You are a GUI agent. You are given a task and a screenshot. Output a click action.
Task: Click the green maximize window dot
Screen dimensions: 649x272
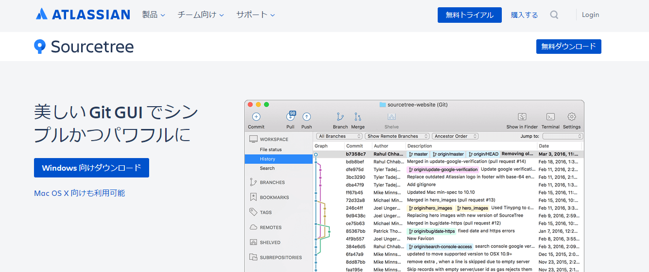266,104
